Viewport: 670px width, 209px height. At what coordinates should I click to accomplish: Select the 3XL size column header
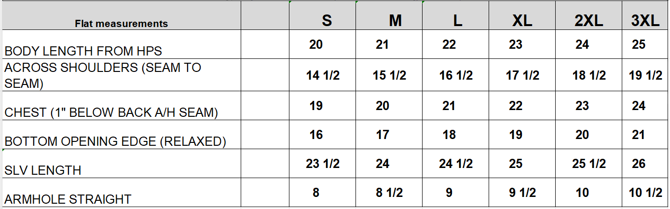645,20
